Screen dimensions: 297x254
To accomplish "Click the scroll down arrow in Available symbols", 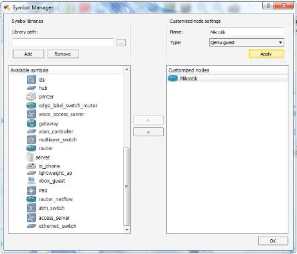I will pos(127,230).
